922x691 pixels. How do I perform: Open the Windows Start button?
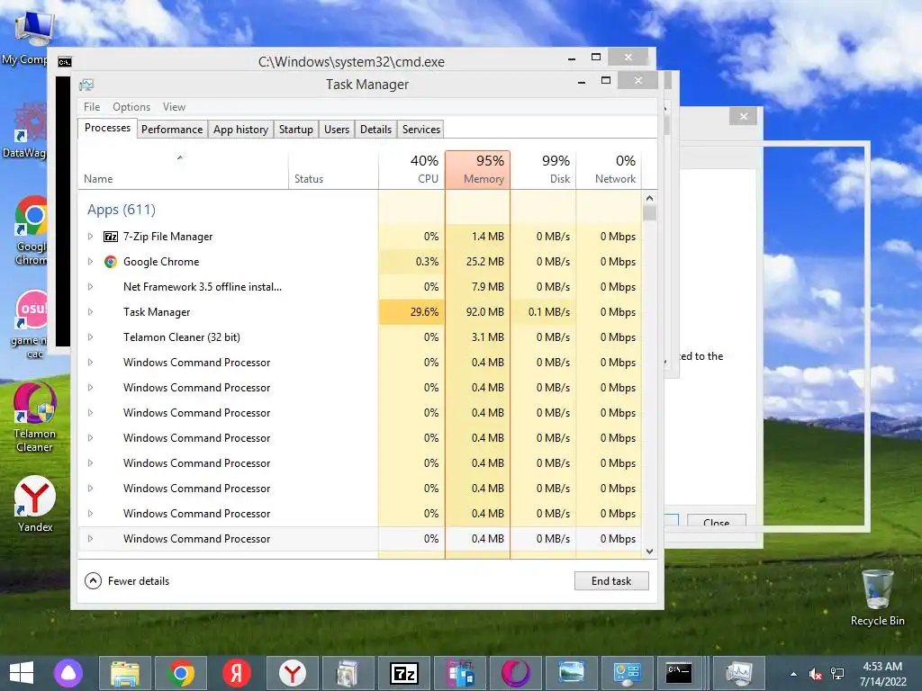pos(22,673)
